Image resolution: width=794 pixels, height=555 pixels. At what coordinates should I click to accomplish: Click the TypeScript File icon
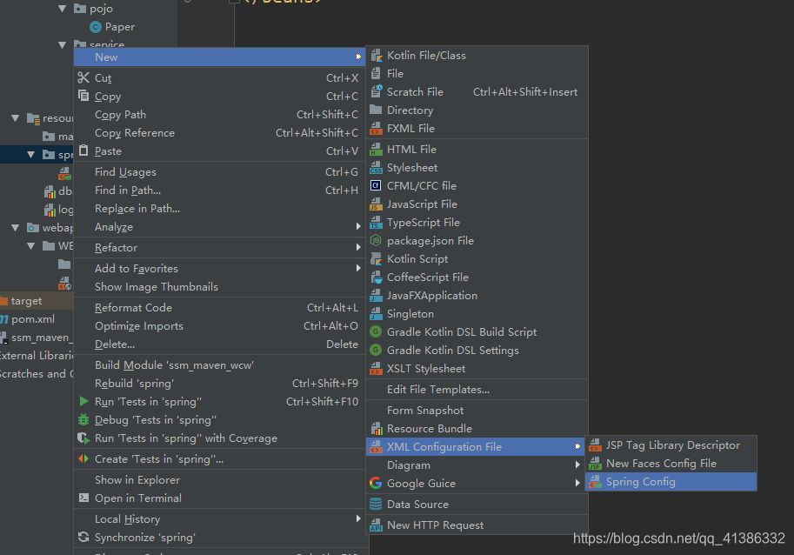click(376, 223)
